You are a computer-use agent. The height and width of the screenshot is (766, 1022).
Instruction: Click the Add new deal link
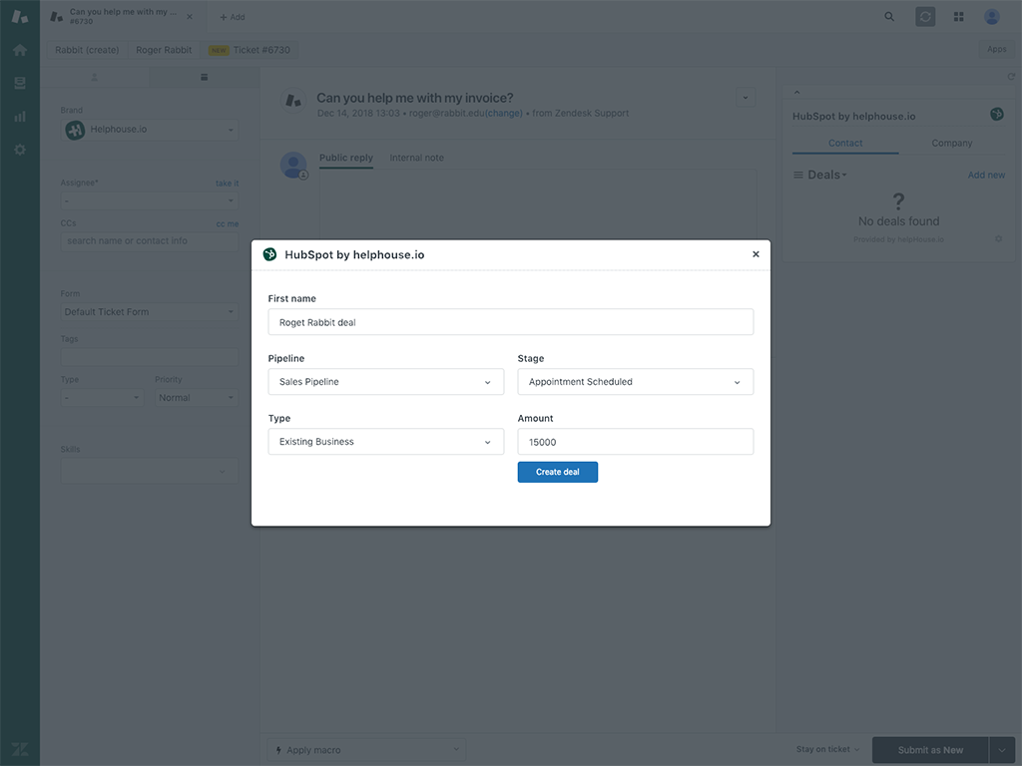986,176
